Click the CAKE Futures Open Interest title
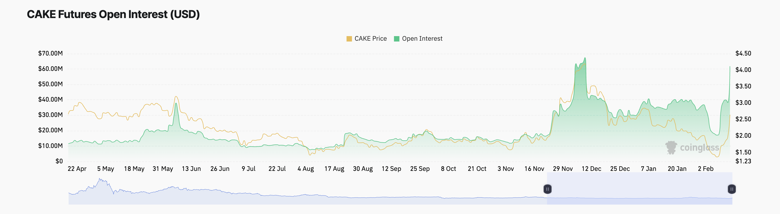Viewport: 780px width, 214px height. pyautogui.click(x=113, y=14)
